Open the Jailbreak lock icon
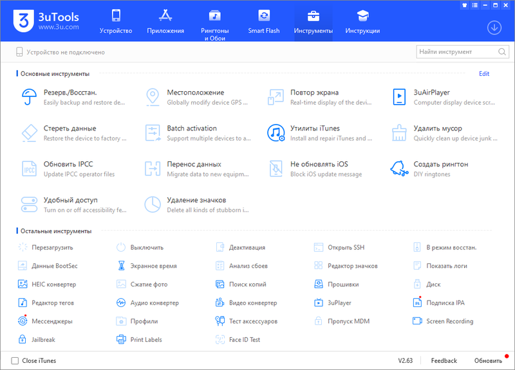Image resolution: width=515 pixels, height=370 pixels. pos(23,339)
